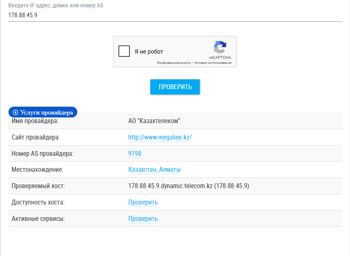Click the Местонахождение label

pyautogui.click(x=37, y=170)
